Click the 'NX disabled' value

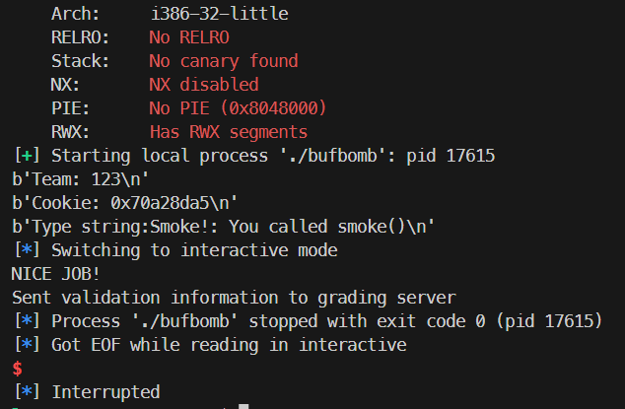pyautogui.click(x=204, y=85)
